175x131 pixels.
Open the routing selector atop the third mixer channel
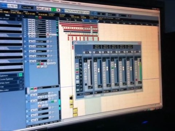click(105, 47)
